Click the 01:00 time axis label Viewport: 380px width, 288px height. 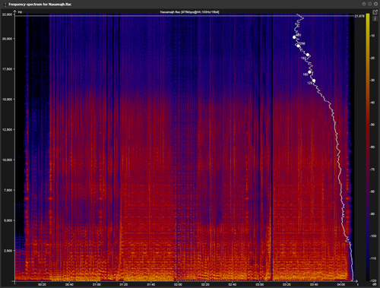point(97,285)
